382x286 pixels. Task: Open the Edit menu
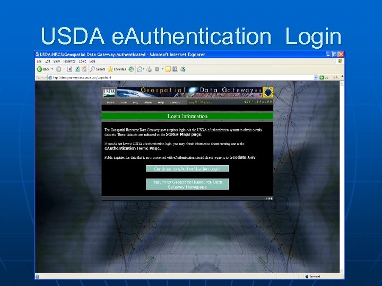[x=48, y=61]
